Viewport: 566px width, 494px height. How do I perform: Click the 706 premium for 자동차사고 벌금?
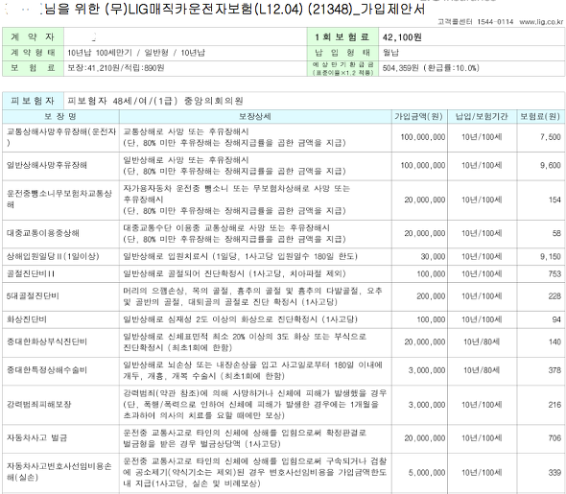click(x=554, y=438)
